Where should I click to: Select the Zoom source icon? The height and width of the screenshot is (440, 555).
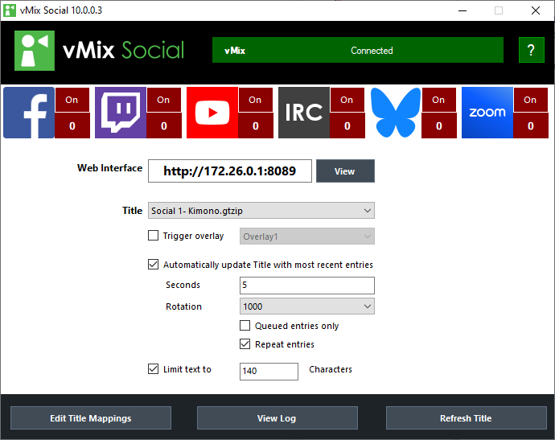(x=487, y=113)
